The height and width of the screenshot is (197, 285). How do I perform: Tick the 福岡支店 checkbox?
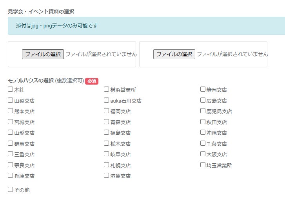click(x=107, y=111)
